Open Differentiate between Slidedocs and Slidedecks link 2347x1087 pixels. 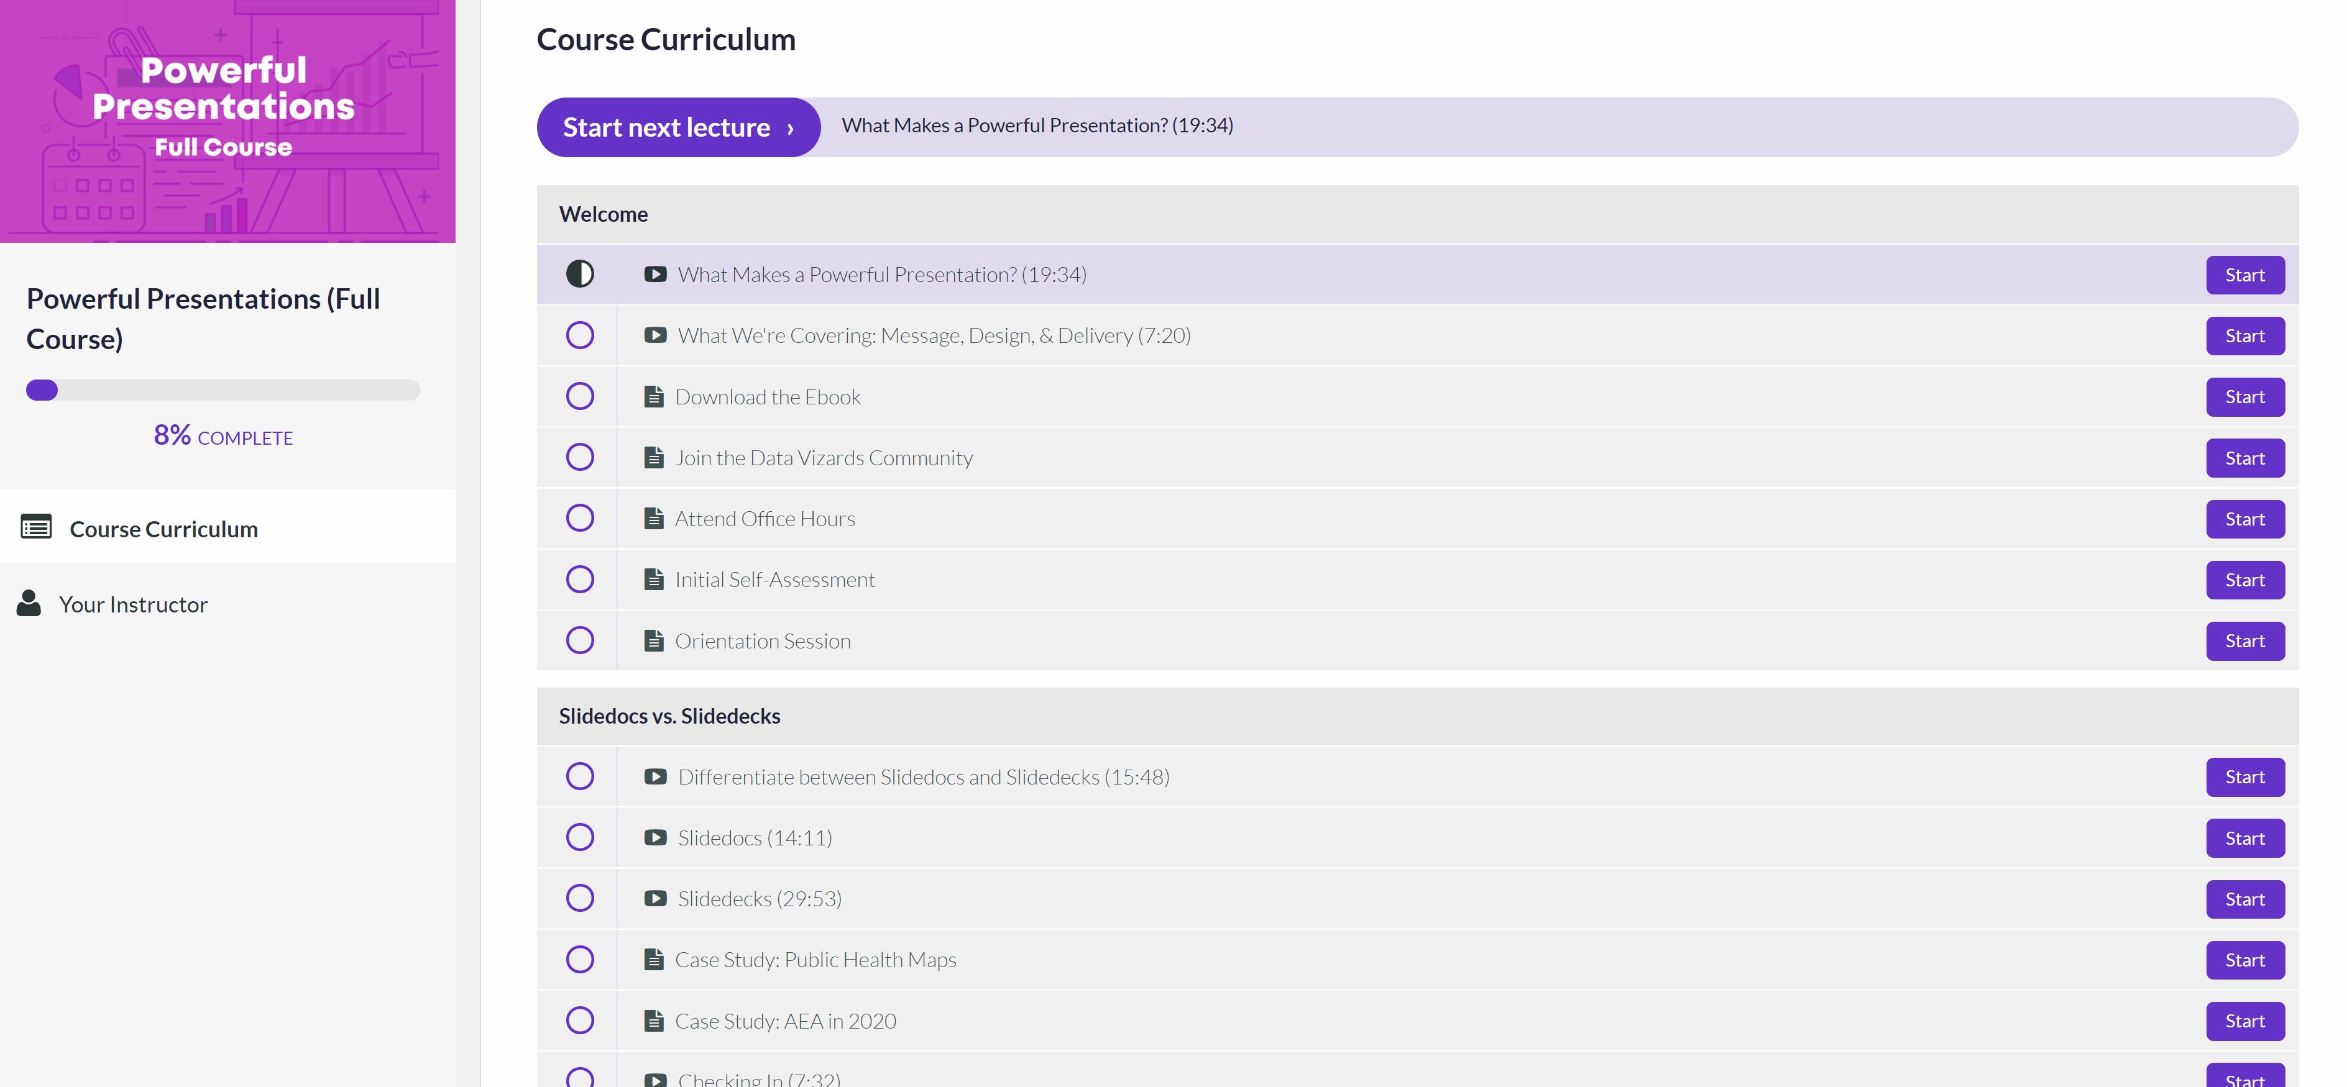point(924,776)
